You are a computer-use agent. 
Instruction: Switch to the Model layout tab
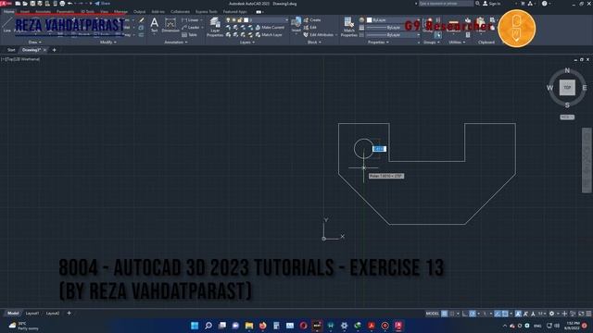[x=13, y=313]
